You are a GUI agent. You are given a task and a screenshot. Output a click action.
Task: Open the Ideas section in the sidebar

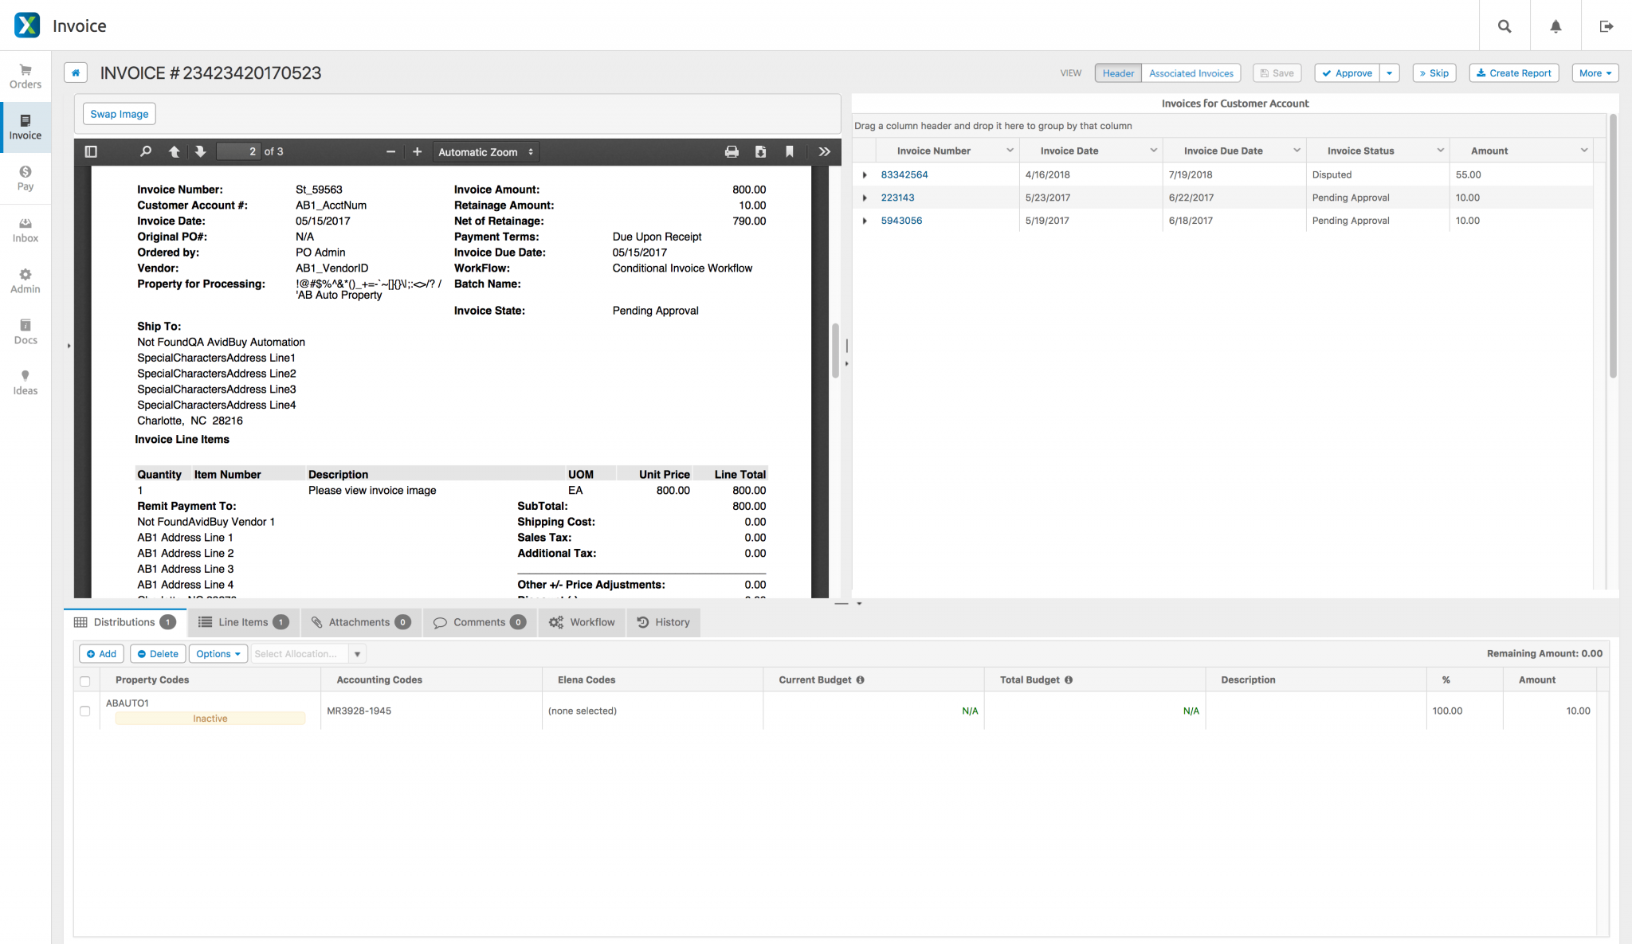(25, 382)
